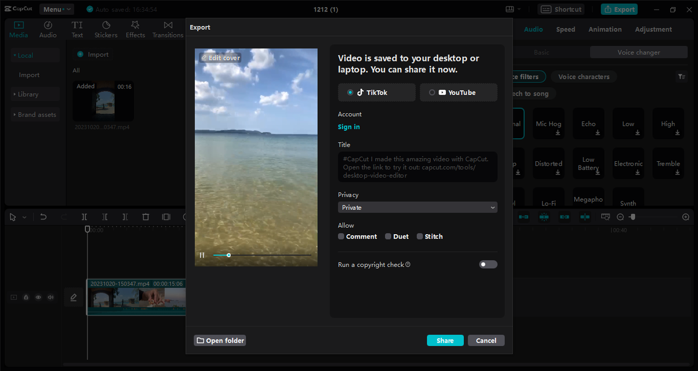Click the top Export button
Screen dimensions: 698x371
pyautogui.click(x=619, y=9)
